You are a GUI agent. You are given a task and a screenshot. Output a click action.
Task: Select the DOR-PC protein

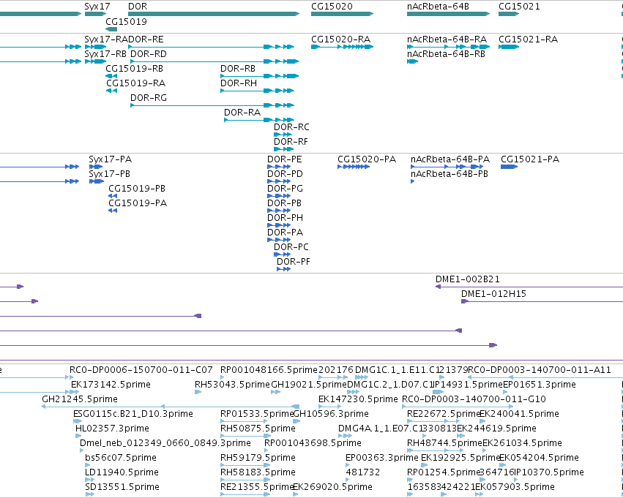pyautogui.click(x=282, y=254)
